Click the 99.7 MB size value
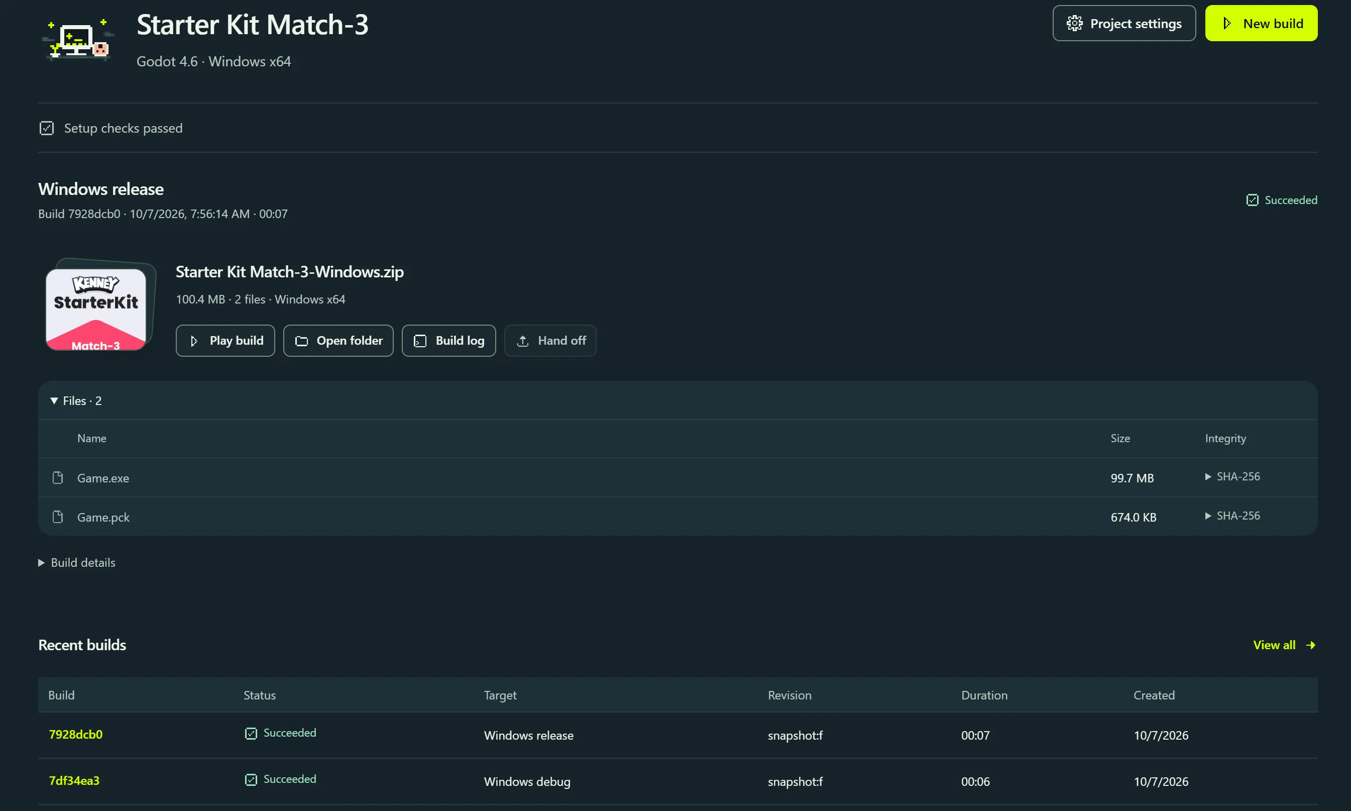Viewport: 1351px width, 811px height. pos(1132,478)
